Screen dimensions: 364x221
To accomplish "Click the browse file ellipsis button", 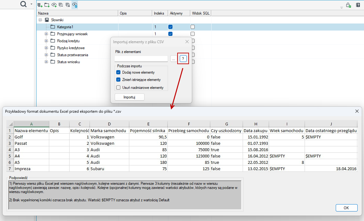I will 174,59.
